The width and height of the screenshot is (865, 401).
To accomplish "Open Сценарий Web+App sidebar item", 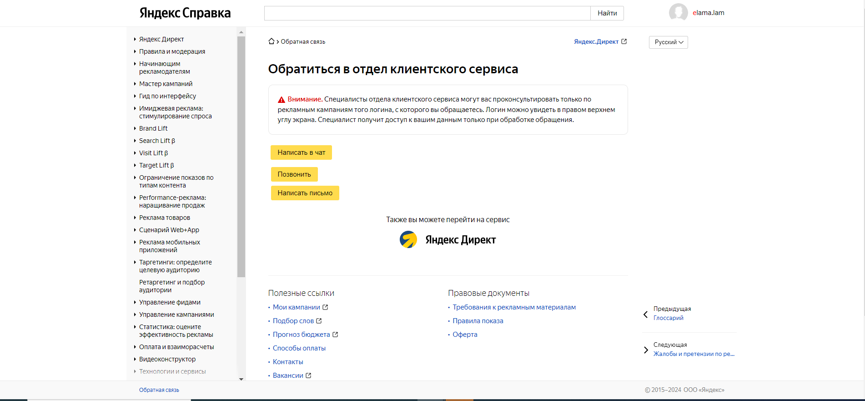I will pyautogui.click(x=169, y=230).
